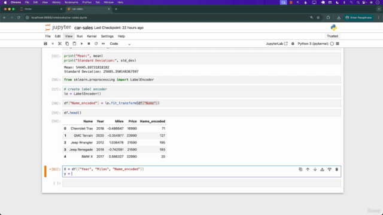Image resolution: width=383 pixels, height=215 pixels.
Task: Click the Name_encoded column header
Action: point(153,121)
